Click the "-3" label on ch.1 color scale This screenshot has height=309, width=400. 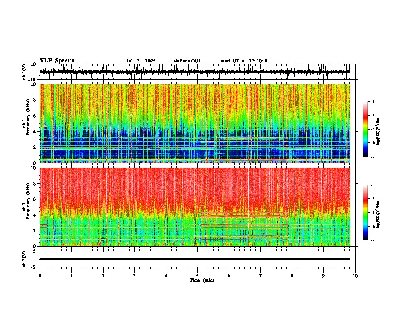click(x=373, y=101)
